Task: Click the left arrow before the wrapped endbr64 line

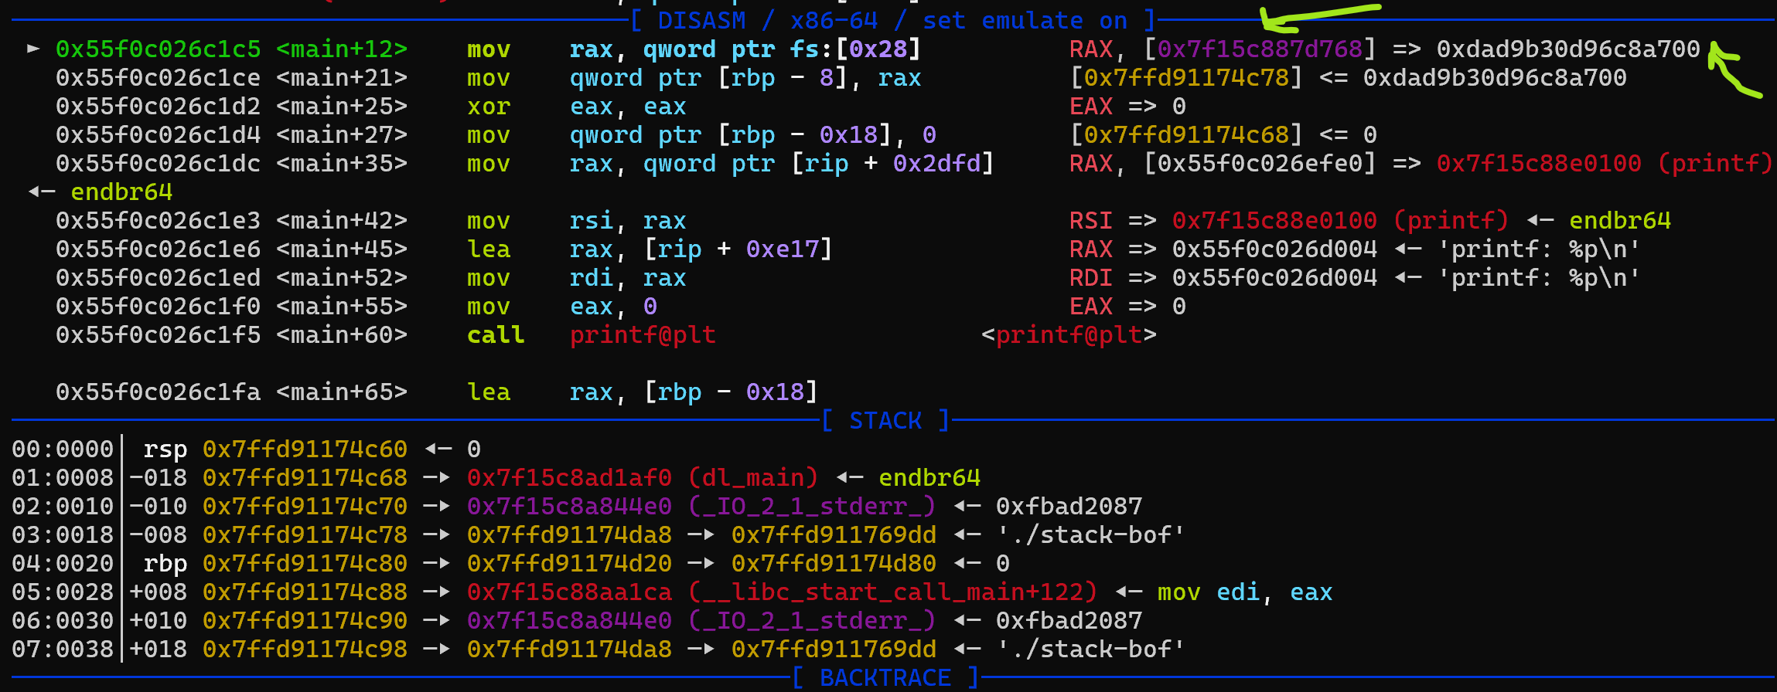Action: [42, 192]
